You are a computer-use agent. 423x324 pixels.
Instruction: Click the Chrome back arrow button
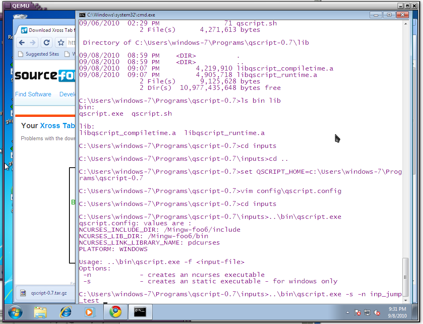22,43
